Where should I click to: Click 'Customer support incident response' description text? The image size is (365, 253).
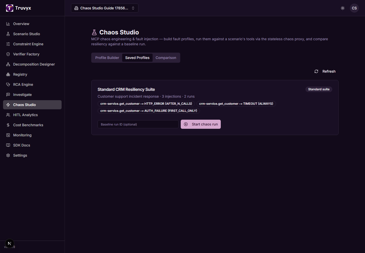[128, 96]
